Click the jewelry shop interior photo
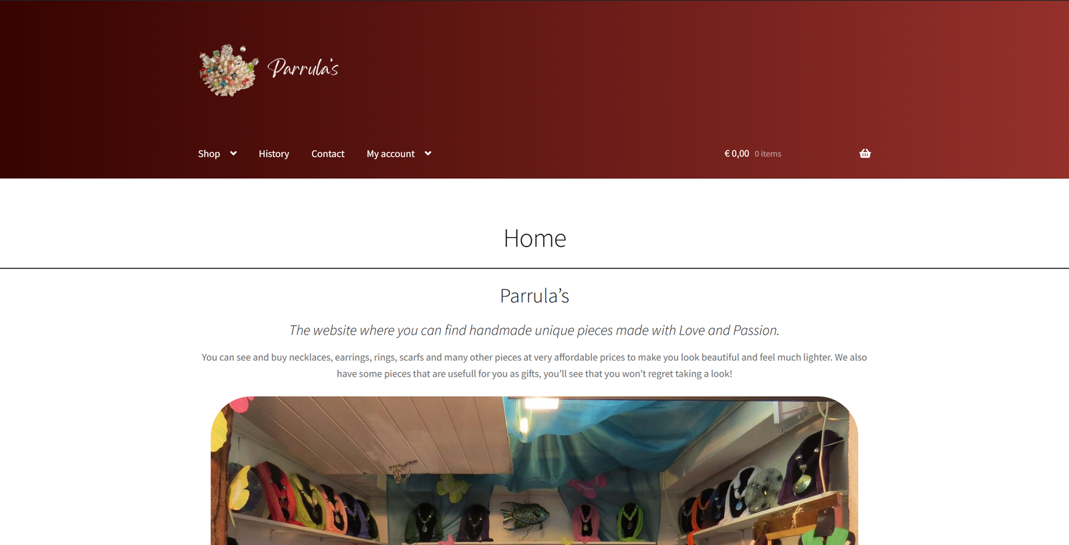Screen dimensions: 1069x545 [534, 471]
